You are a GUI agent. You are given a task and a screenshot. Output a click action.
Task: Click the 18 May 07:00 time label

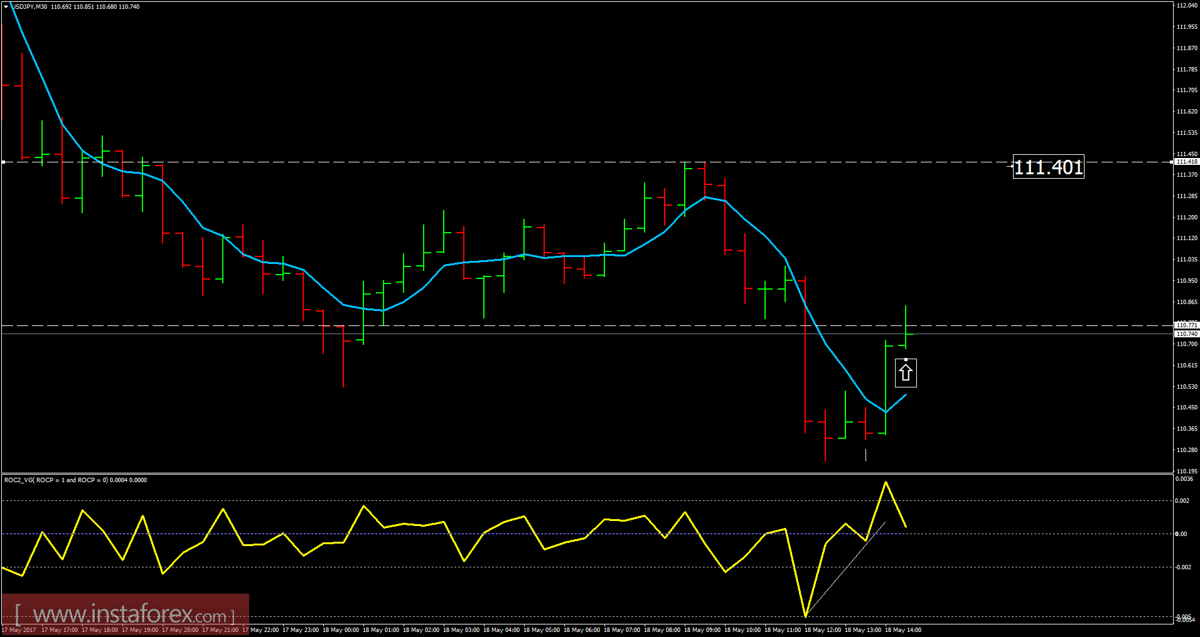[x=622, y=630]
